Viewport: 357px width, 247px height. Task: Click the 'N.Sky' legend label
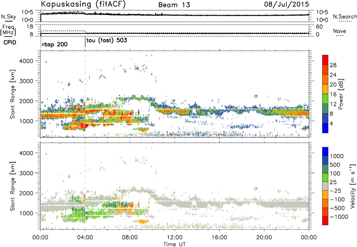click(8, 16)
